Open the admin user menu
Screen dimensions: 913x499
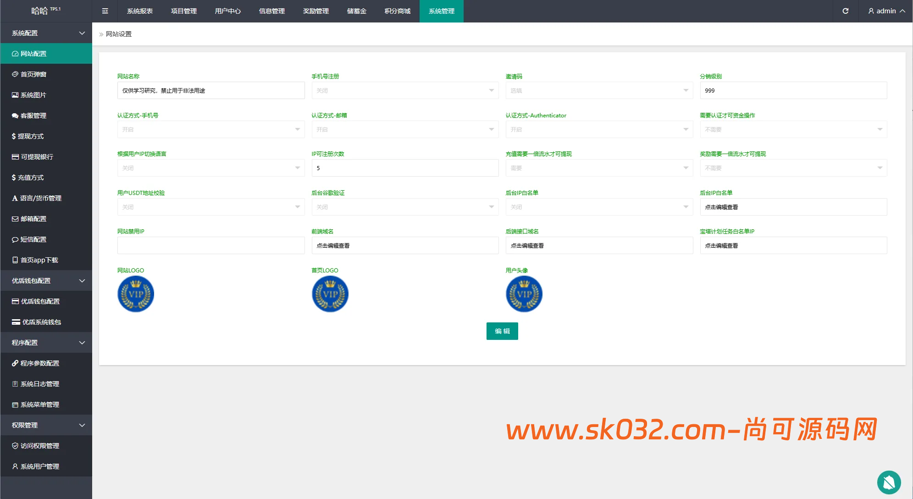pyautogui.click(x=886, y=11)
